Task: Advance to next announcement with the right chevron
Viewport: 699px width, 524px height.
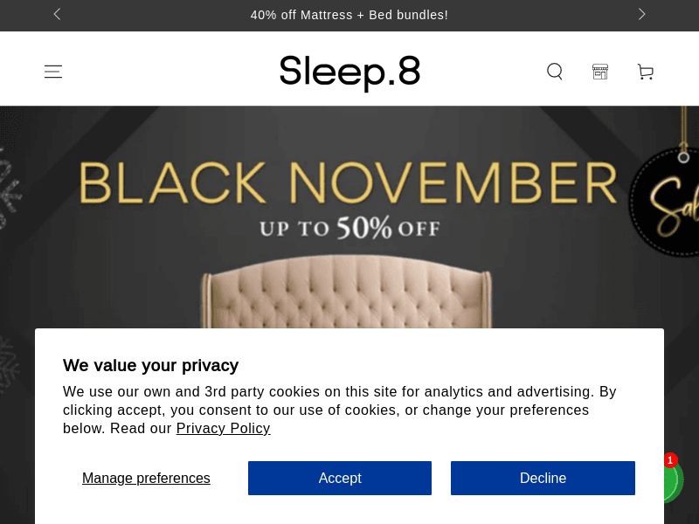Action: 641,14
